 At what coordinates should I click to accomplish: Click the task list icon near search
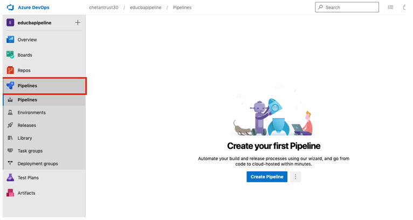(390, 8)
